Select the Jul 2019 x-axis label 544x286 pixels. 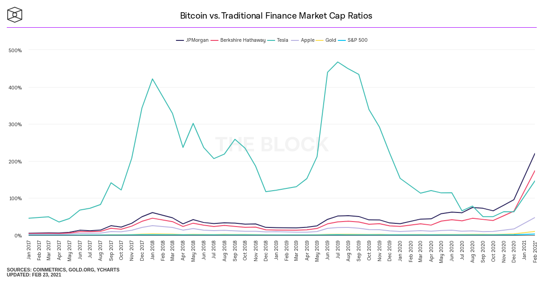(338, 250)
